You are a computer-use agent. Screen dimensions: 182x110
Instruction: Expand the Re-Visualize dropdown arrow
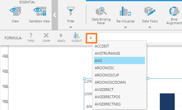(125, 27)
